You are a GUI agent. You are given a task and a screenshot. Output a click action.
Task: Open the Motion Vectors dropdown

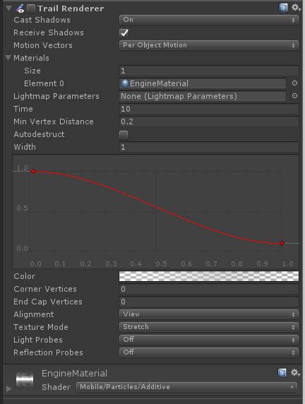click(209, 45)
